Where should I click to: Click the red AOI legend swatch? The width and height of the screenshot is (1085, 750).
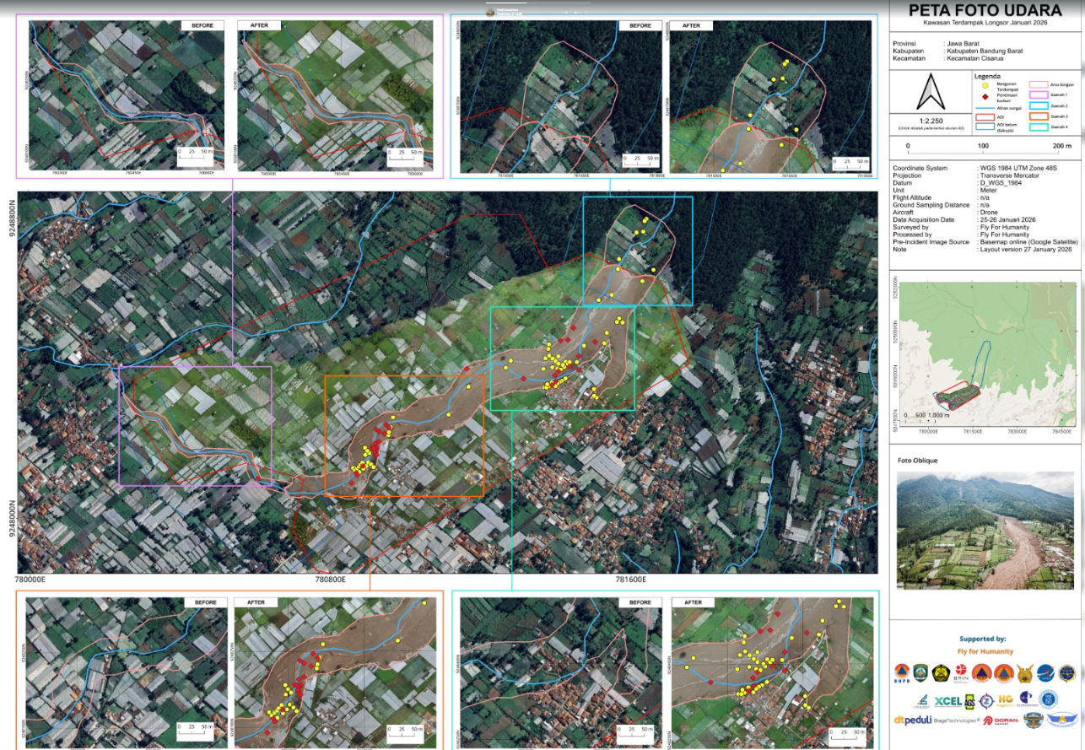[x=985, y=117]
